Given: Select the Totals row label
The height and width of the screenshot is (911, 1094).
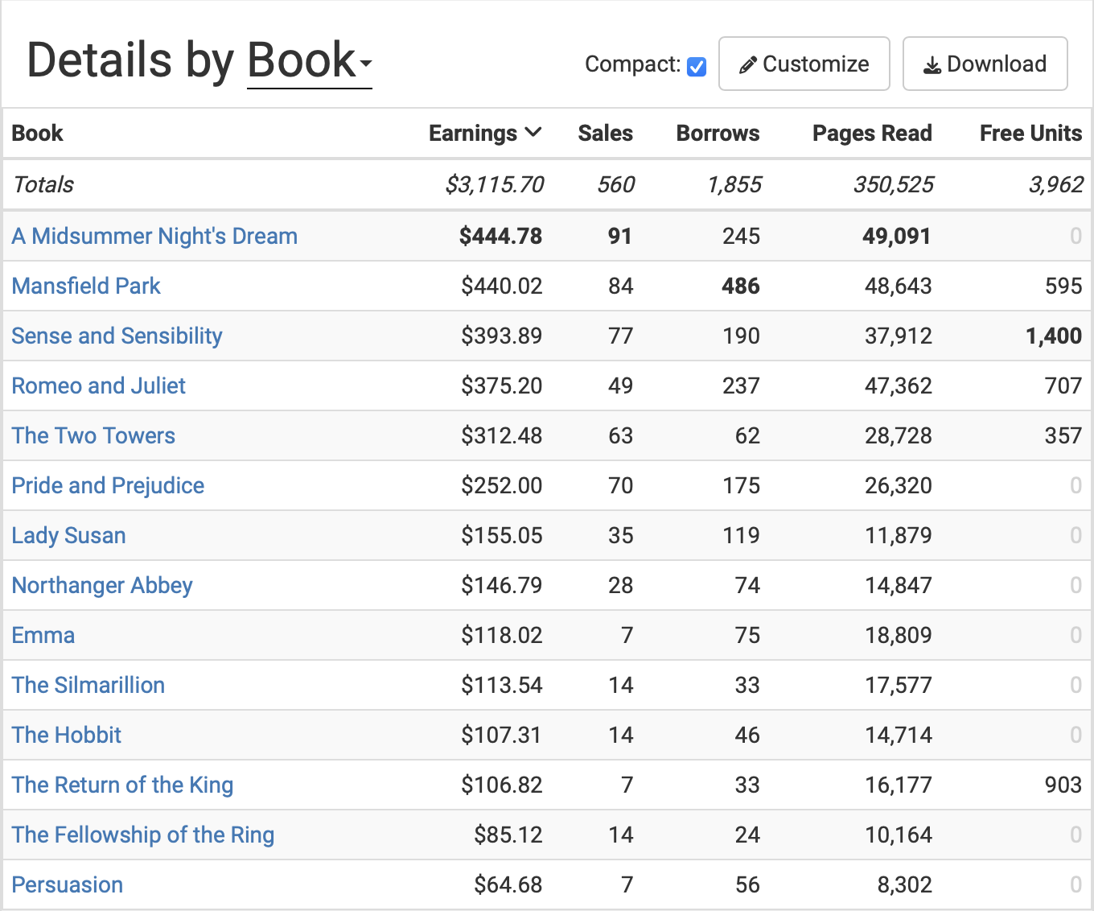Looking at the screenshot, I should coord(43,184).
